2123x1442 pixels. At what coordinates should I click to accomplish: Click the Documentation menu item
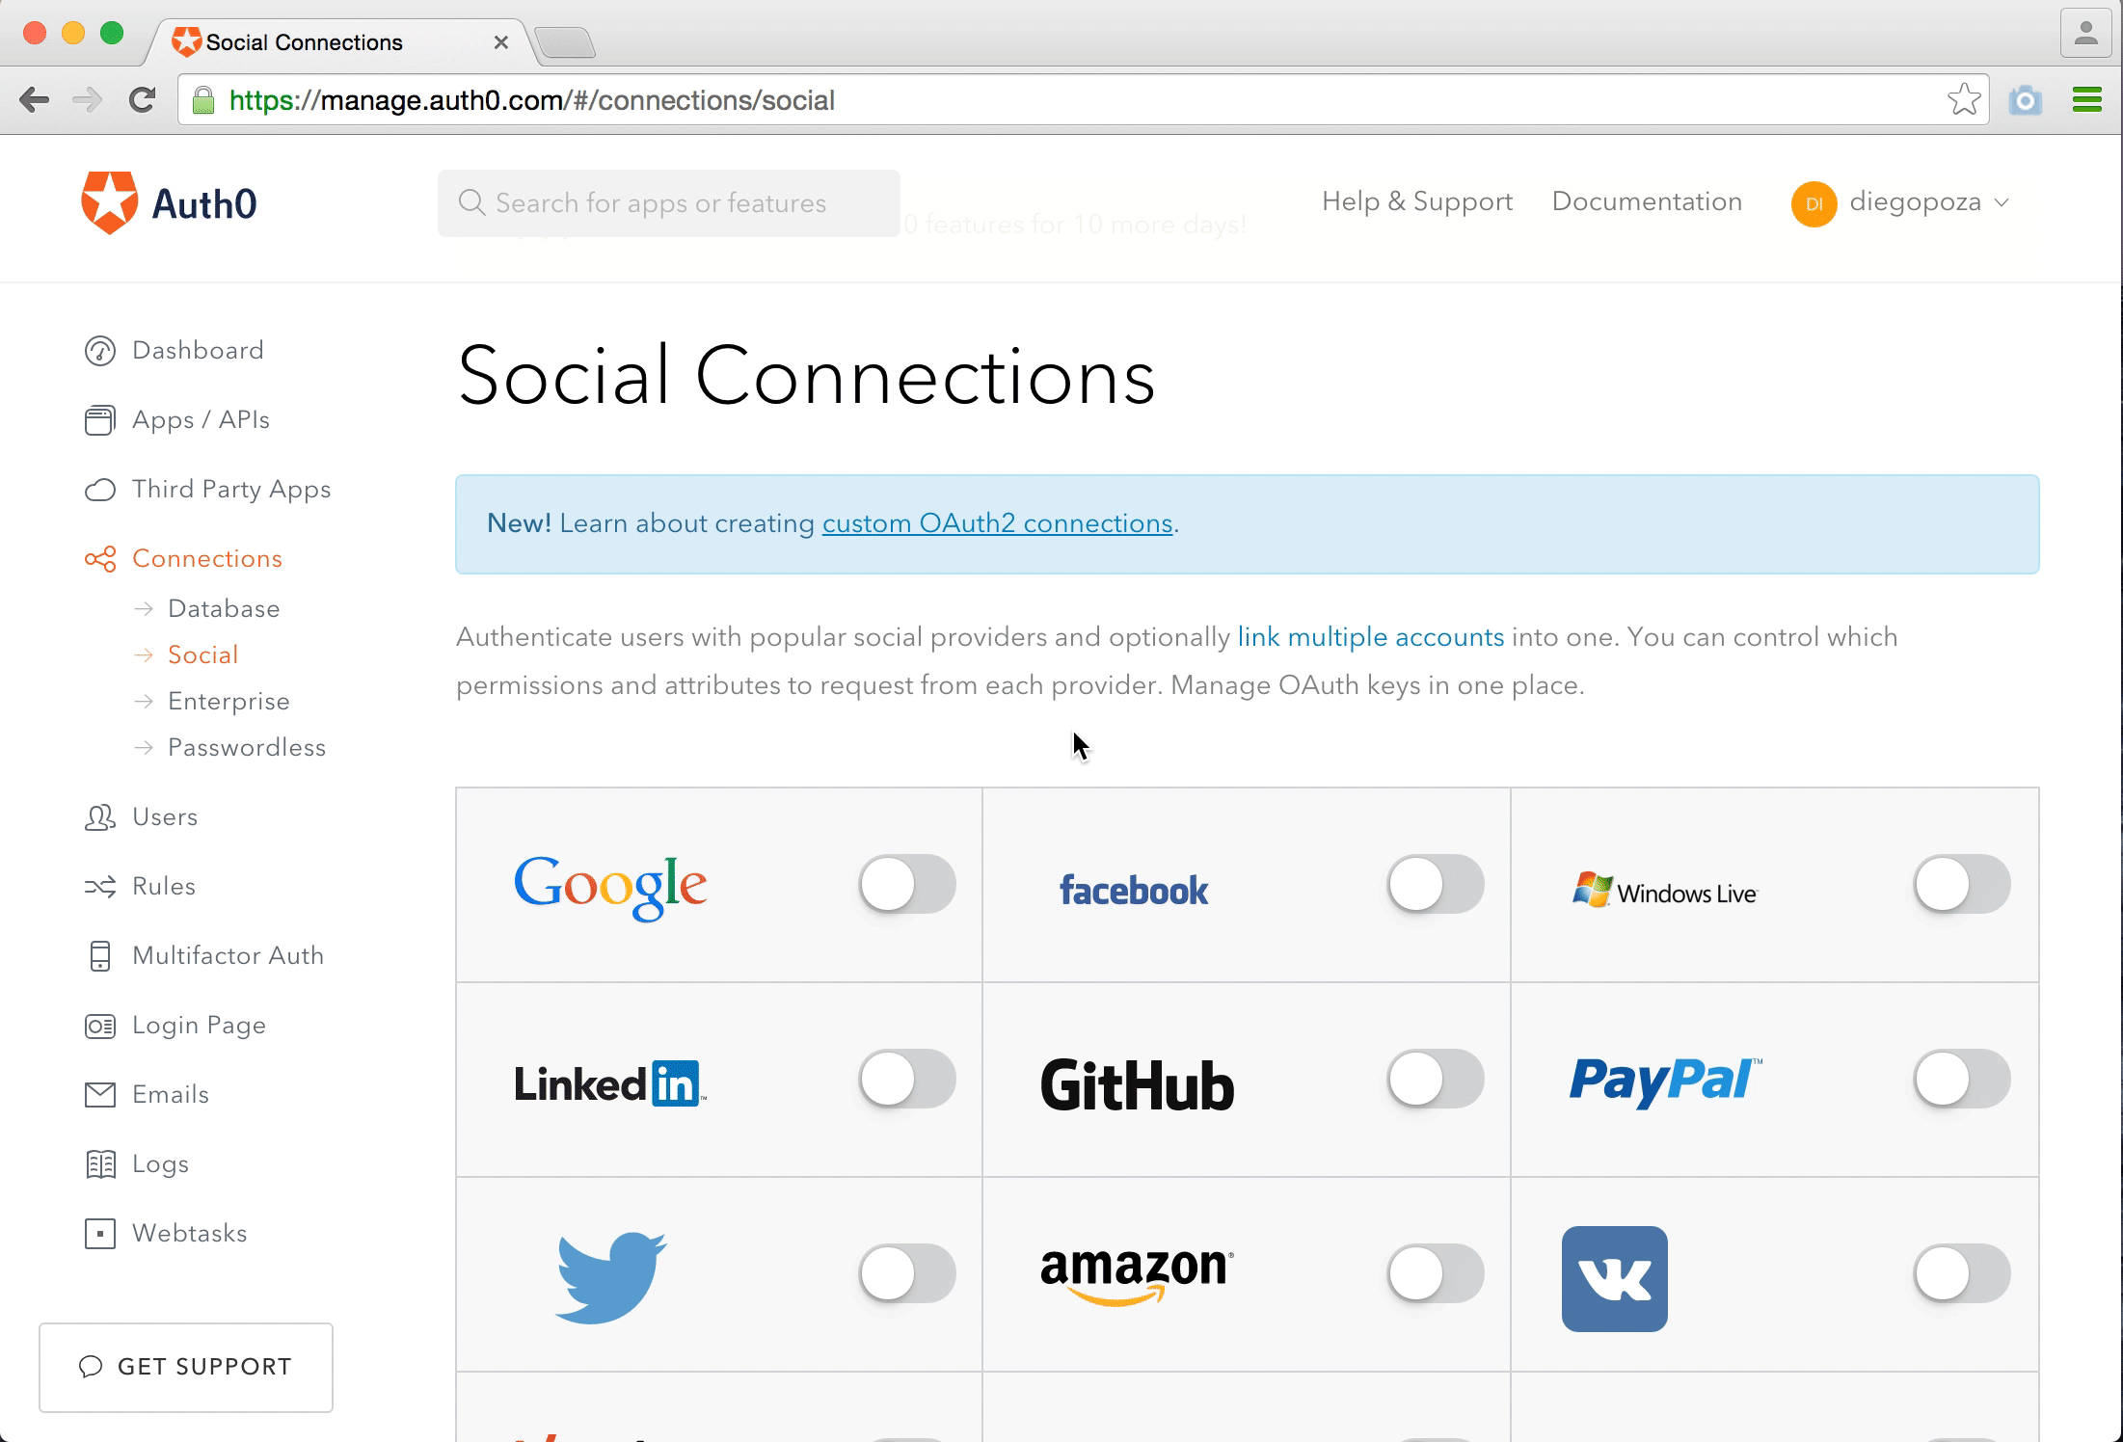tap(1647, 201)
